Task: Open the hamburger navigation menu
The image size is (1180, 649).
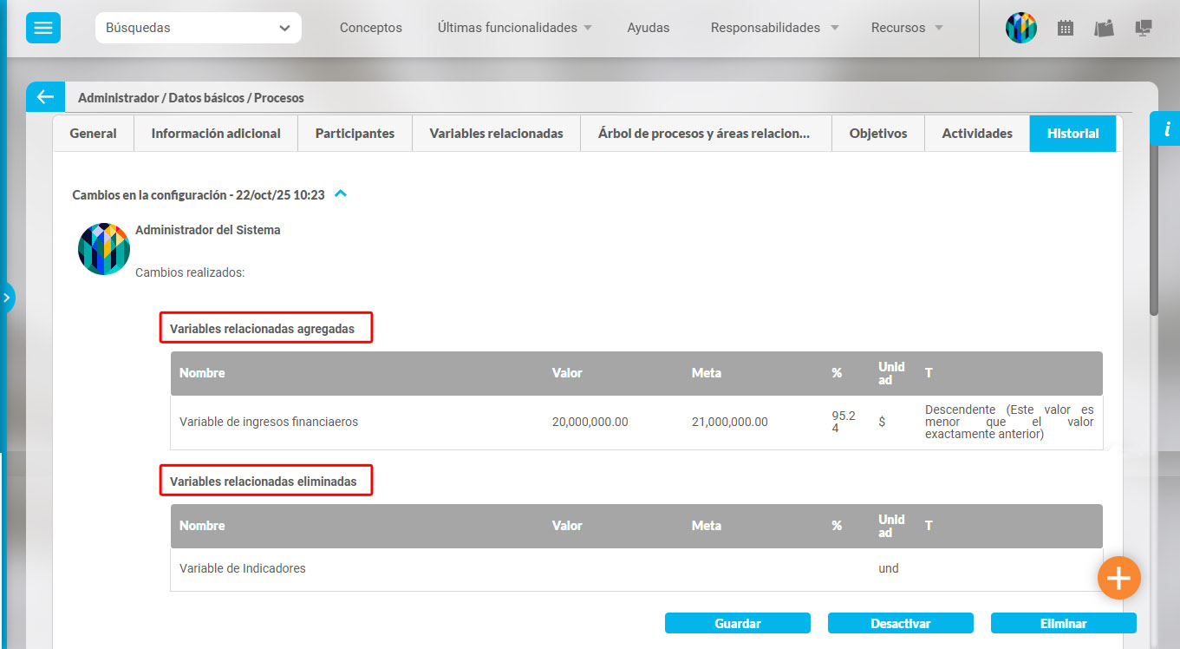Action: [42, 27]
